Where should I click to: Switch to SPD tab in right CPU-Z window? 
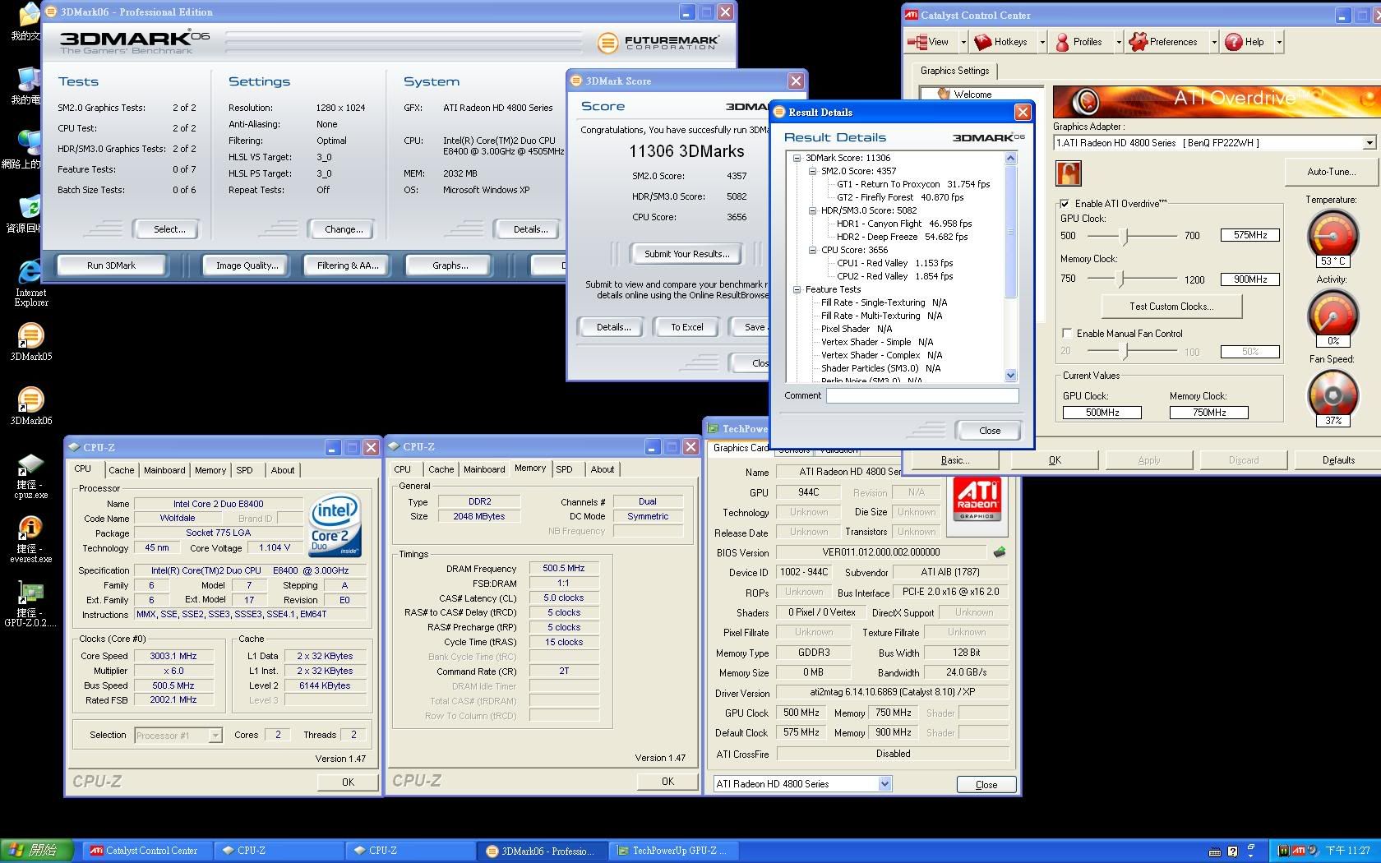click(564, 469)
